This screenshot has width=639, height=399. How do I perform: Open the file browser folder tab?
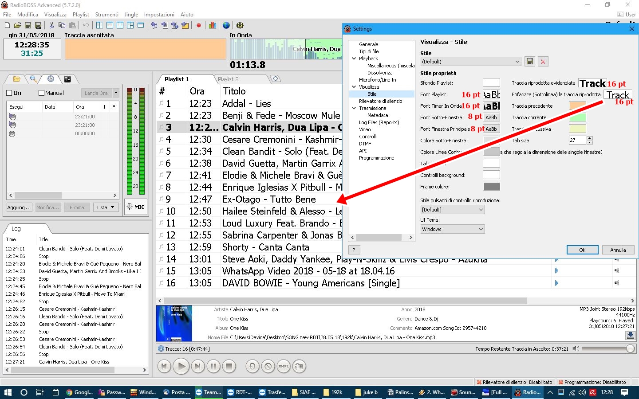tap(17, 79)
